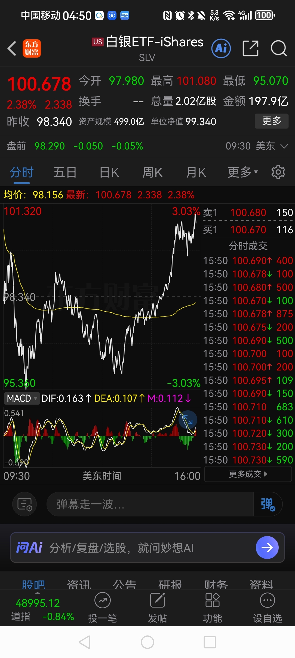295x658 pixels.
Task: Tap trade row 100.710 683
Action: click(248, 407)
